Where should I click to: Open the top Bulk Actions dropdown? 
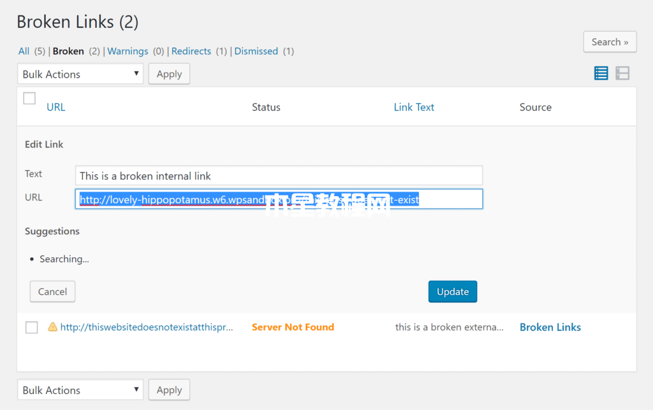click(80, 74)
